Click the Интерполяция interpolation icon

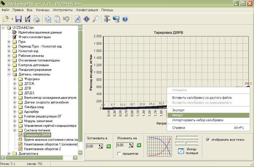[x=181, y=151]
